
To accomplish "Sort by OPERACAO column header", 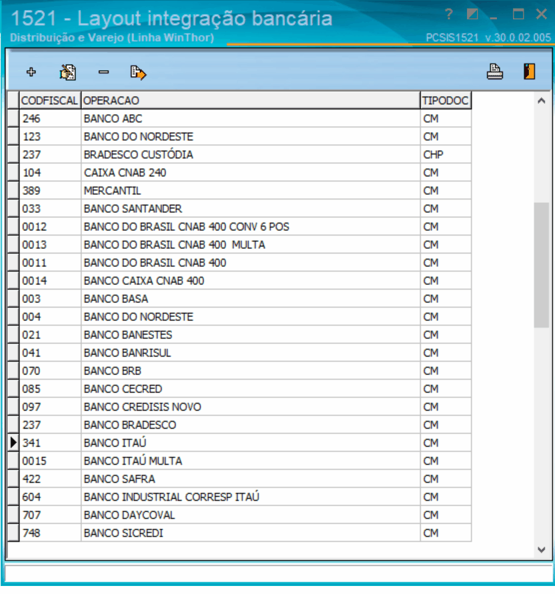I will coord(251,100).
